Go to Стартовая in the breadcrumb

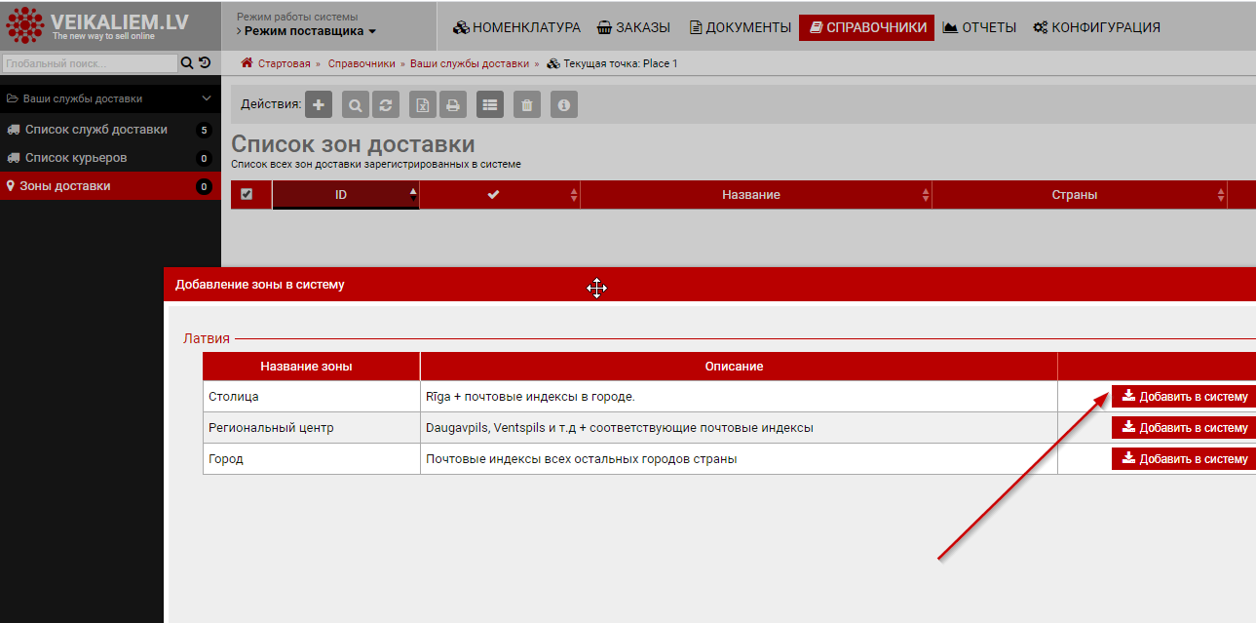tap(284, 63)
